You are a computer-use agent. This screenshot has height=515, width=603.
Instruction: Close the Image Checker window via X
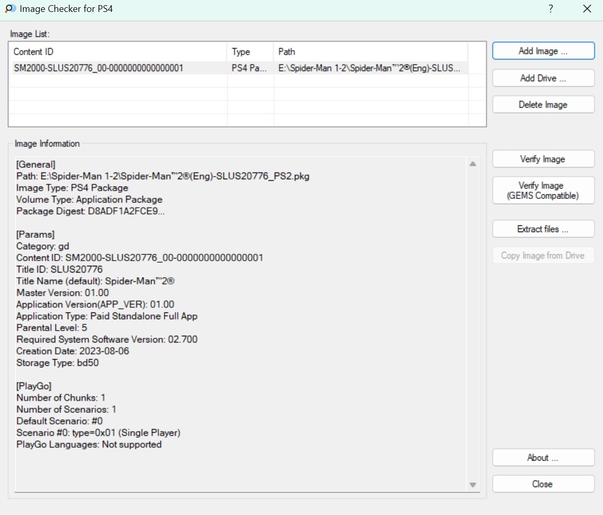click(x=587, y=9)
